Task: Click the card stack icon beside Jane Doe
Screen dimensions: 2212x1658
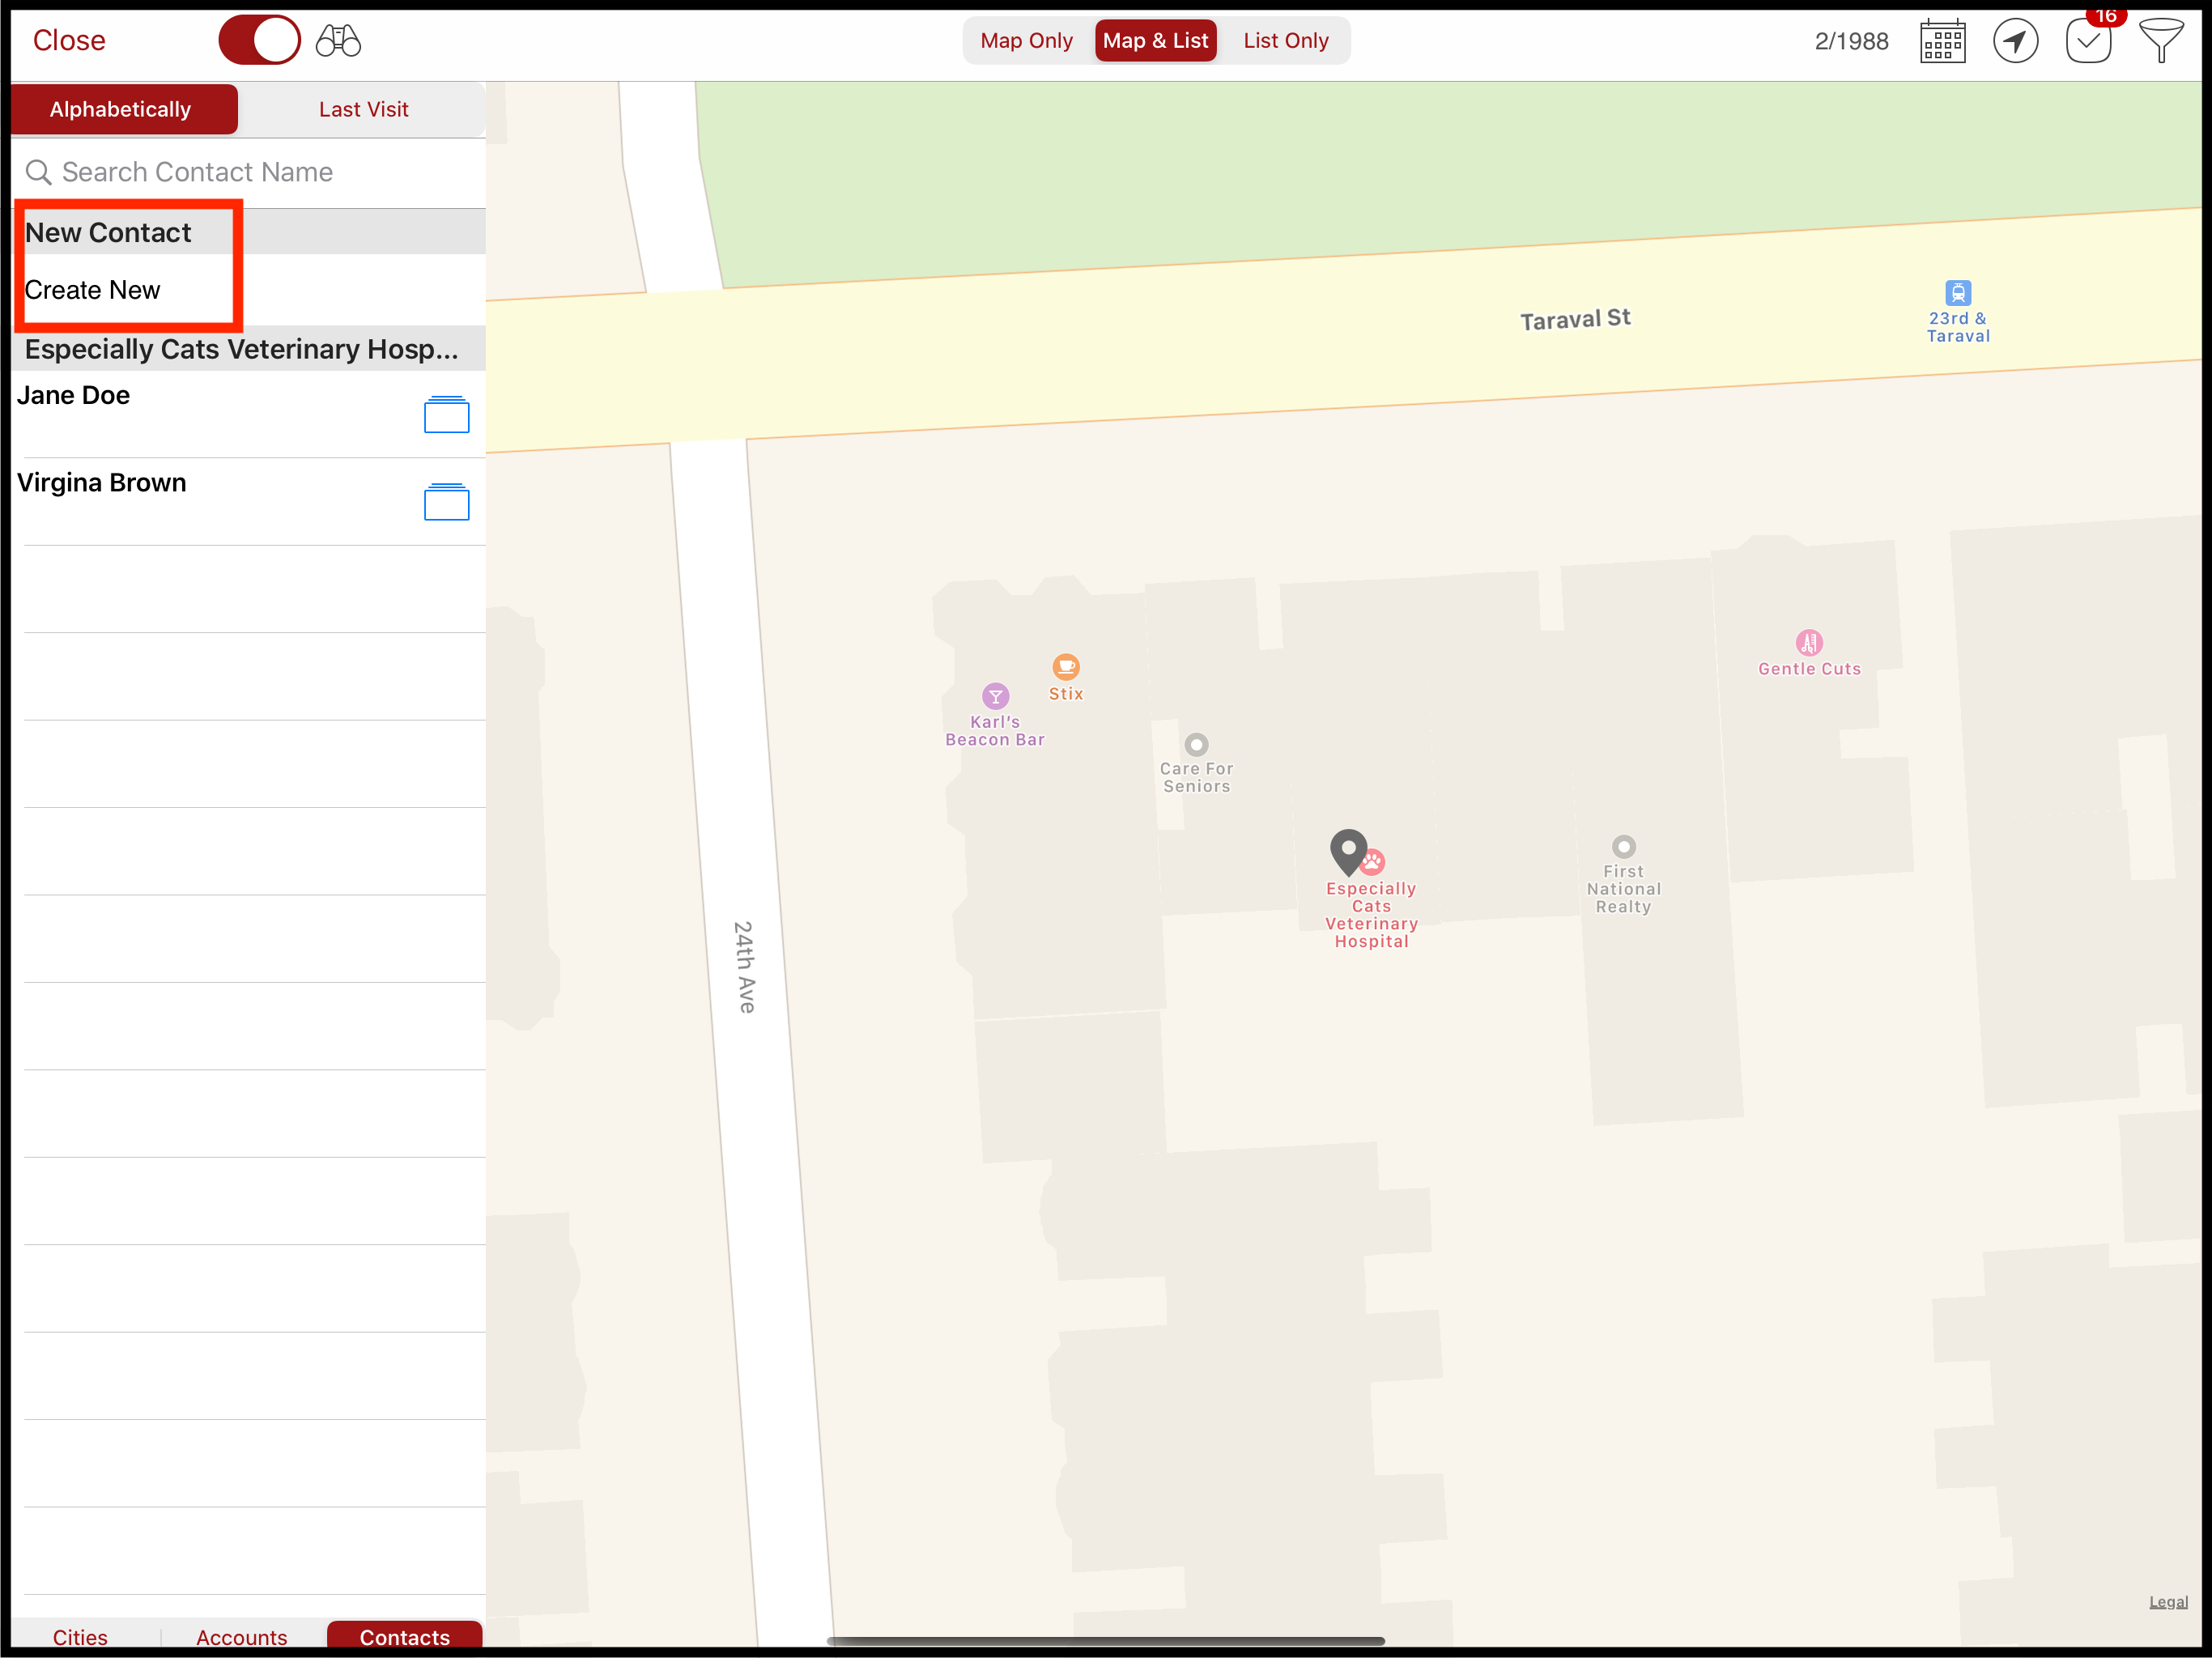Action: point(446,415)
